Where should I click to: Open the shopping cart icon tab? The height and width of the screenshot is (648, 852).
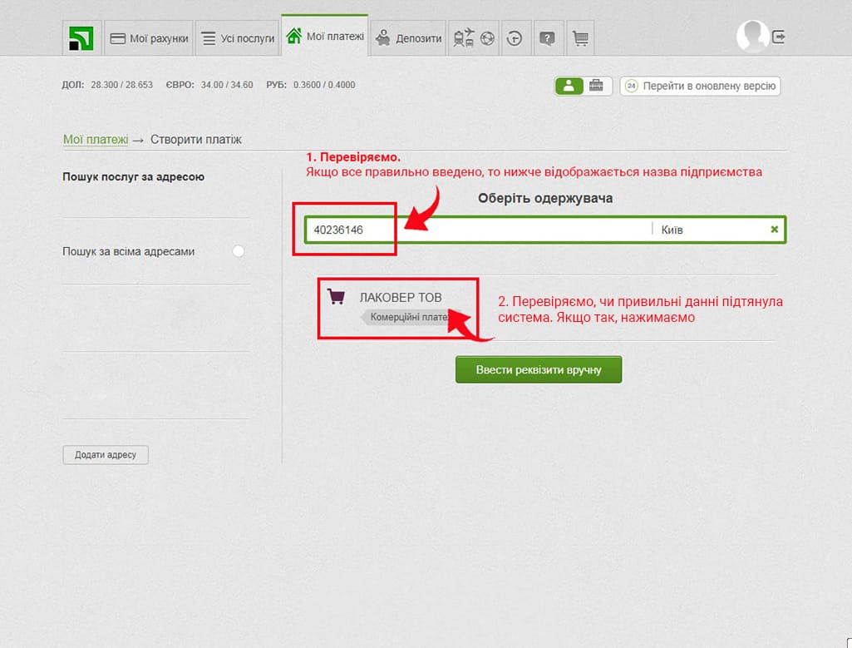pyautogui.click(x=580, y=38)
